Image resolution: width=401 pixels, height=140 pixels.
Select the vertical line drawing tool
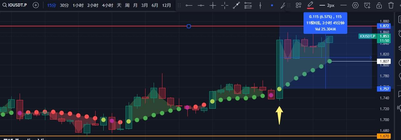click(x=260, y=5)
